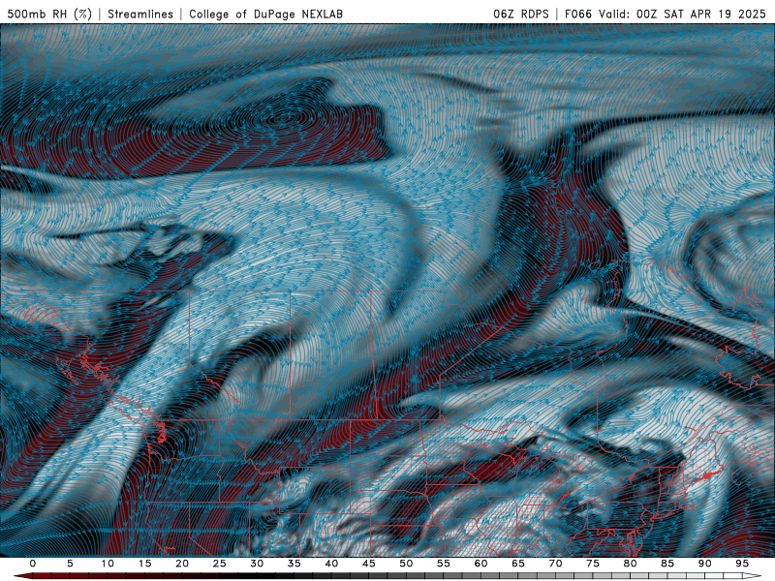Image resolution: width=775 pixels, height=581 pixels.
Task: Click the colorbar label "60"
Action: [480, 564]
